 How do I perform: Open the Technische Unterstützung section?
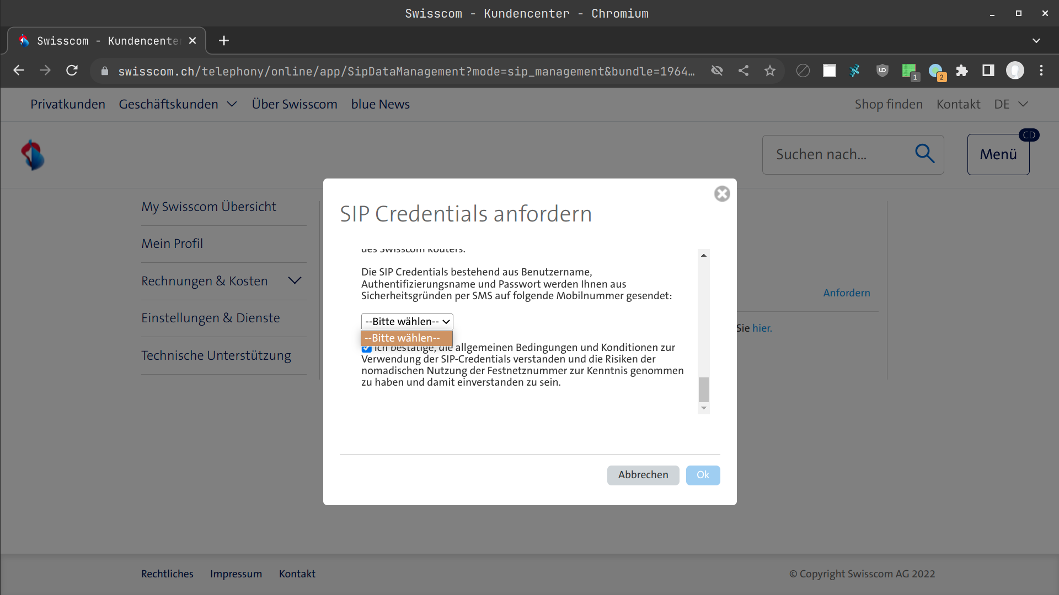216,355
